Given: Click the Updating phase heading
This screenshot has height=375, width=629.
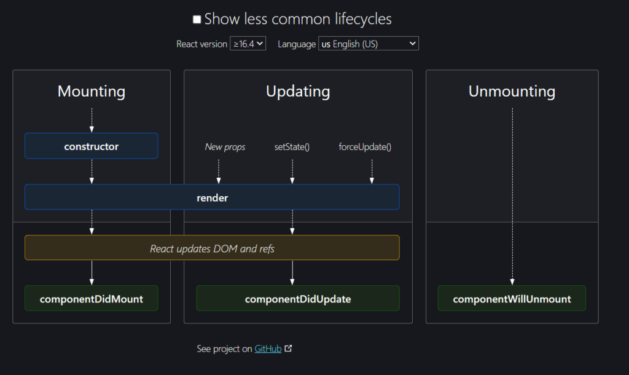Looking at the screenshot, I should pyautogui.click(x=298, y=91).
